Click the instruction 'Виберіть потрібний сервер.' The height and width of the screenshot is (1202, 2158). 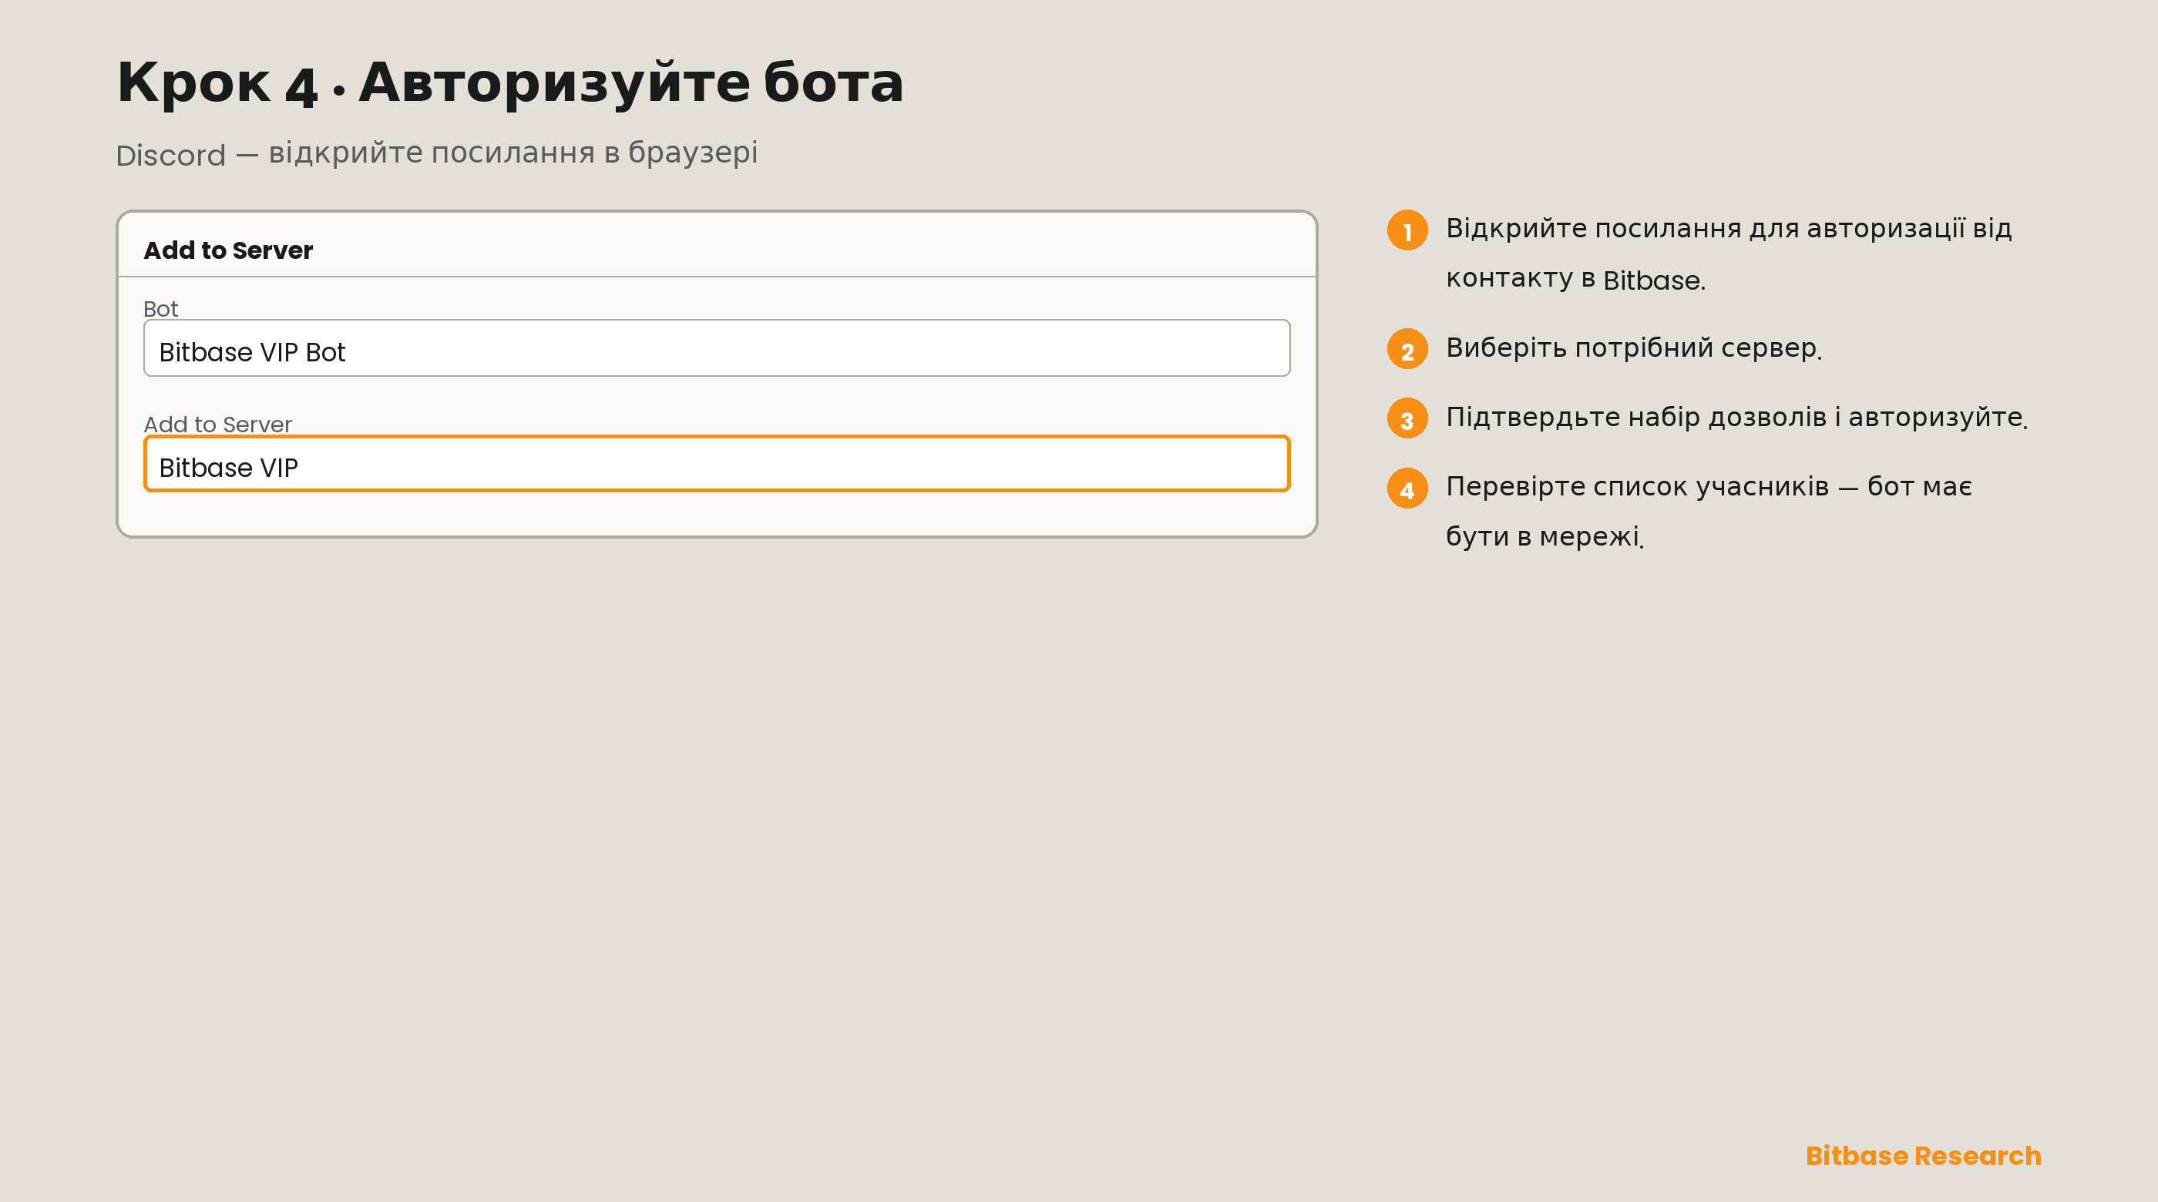point(1634,347)
